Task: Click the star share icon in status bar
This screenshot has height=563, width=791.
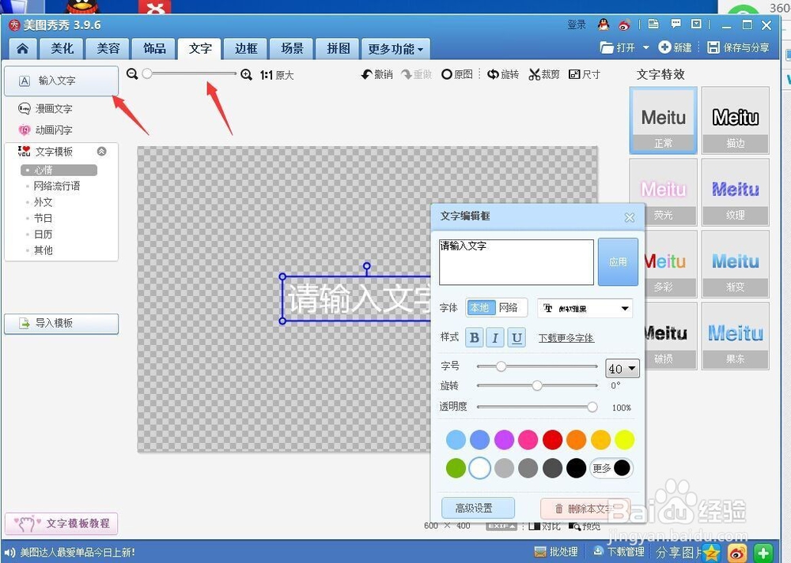Action: [x=711, y=553]
